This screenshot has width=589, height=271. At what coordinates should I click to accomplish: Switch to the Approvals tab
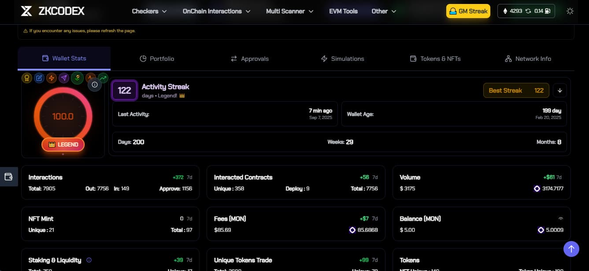pyautogui.click(x=249, y=59)
